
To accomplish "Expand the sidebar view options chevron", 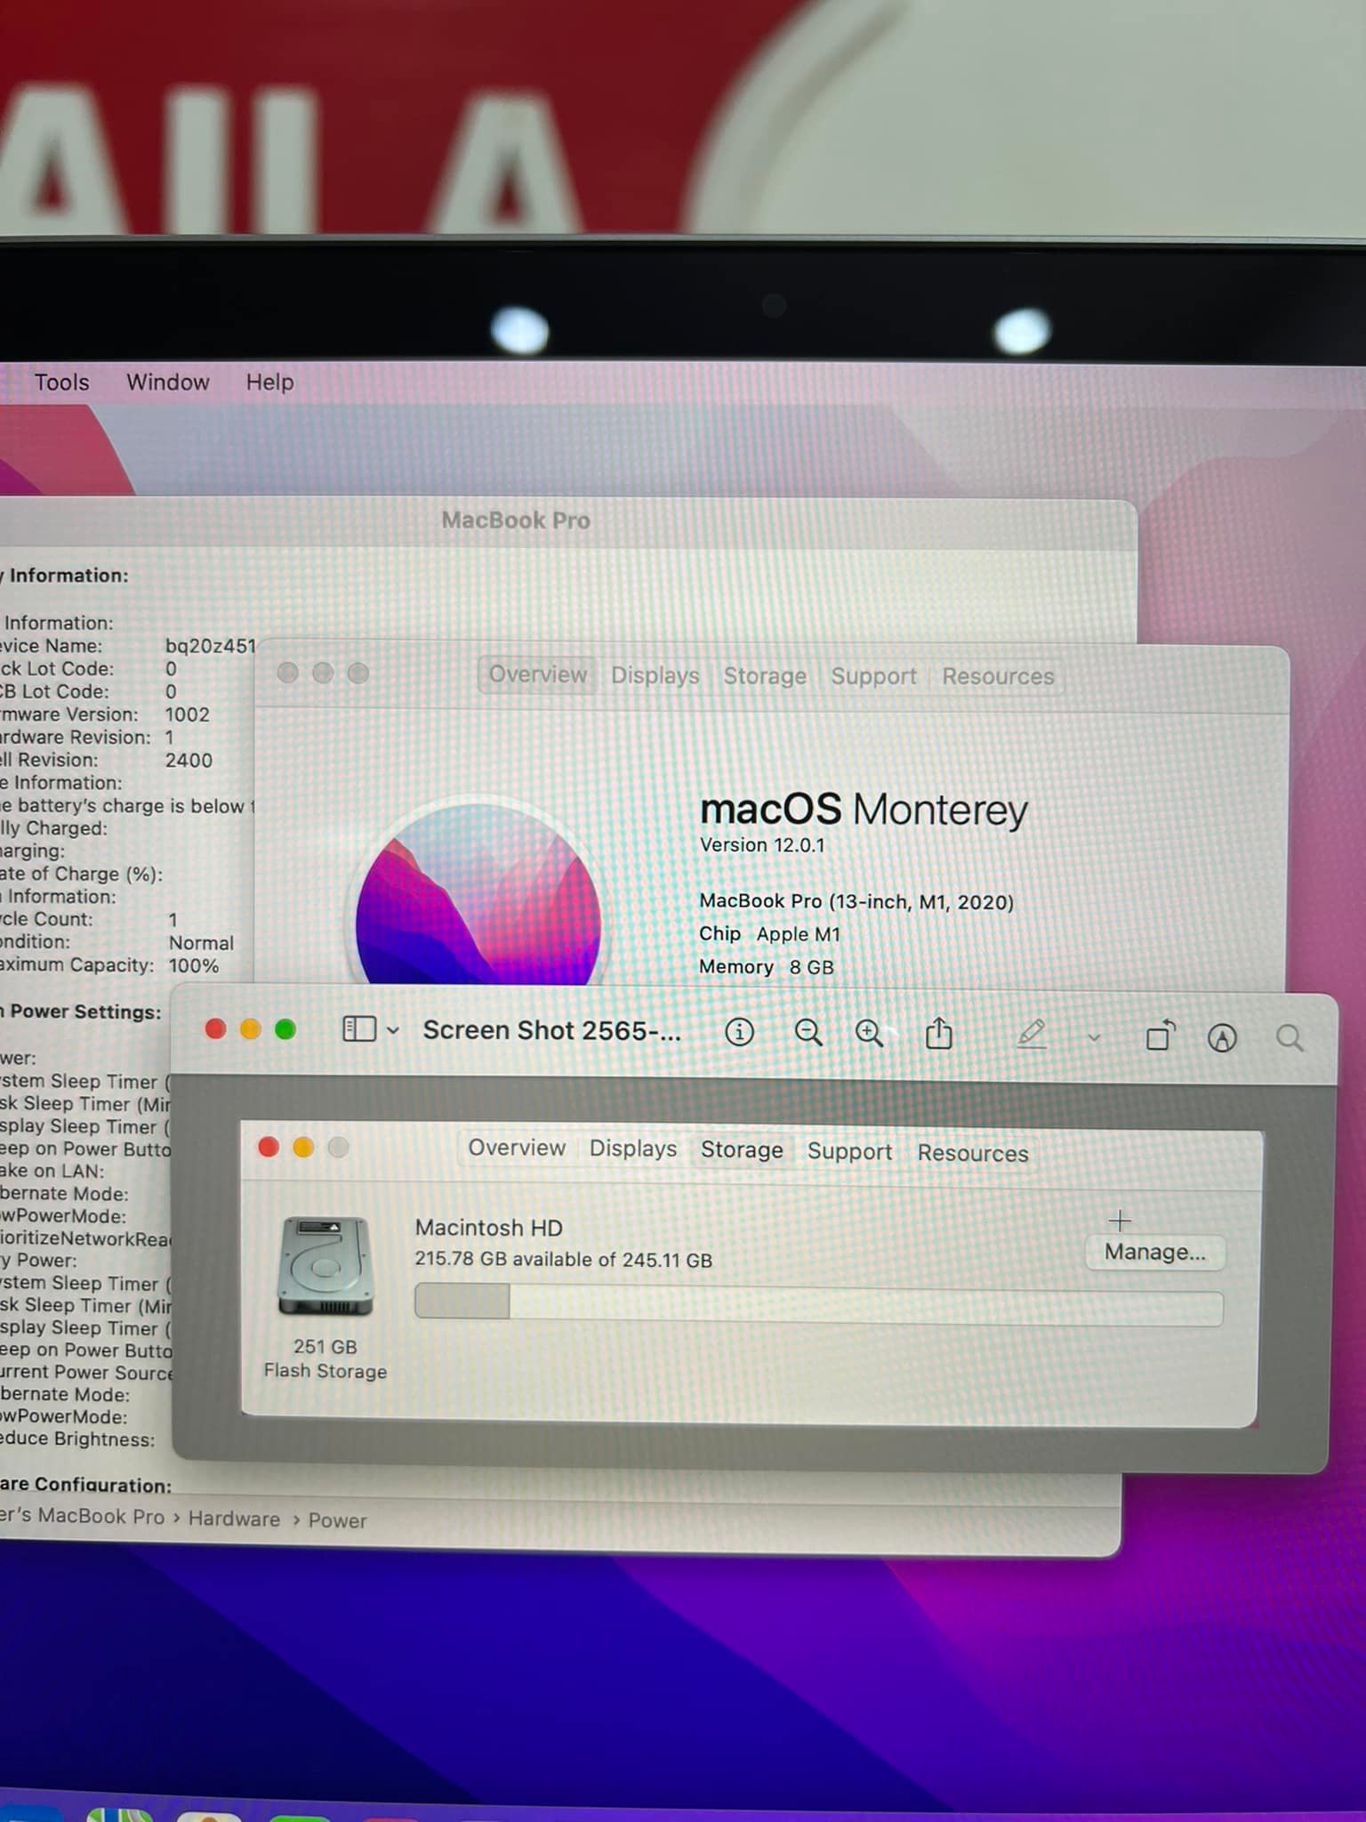I will [x=393, y=1030].
